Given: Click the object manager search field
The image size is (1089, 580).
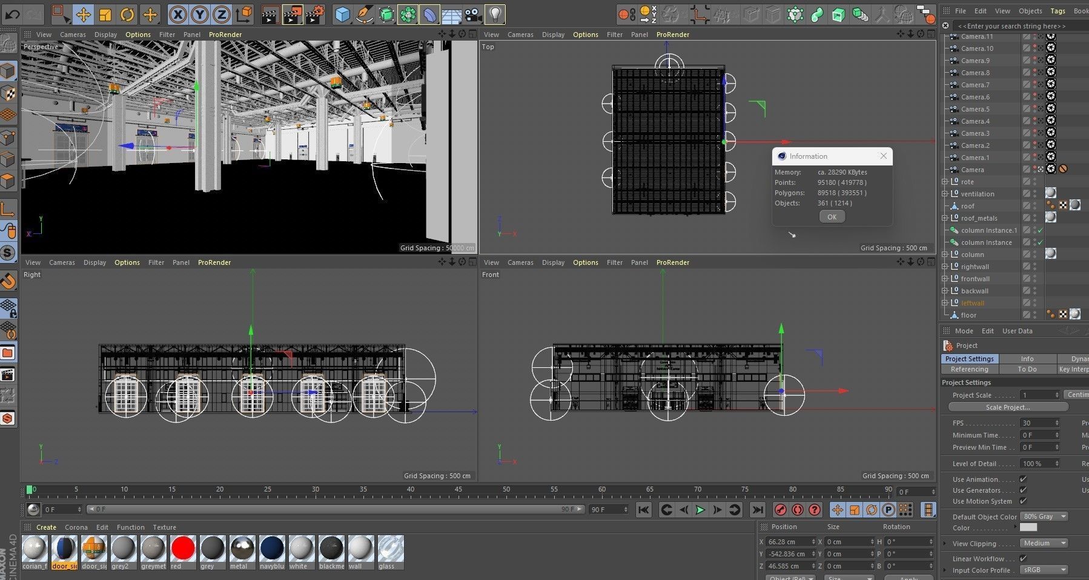Looking at the screenshot, I should click(x=1020, y=26).
